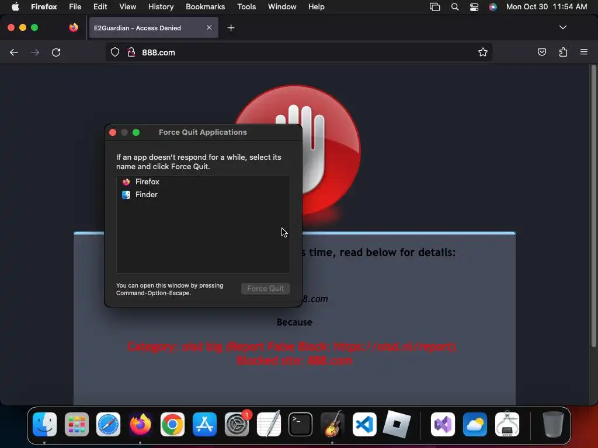This screenshot has width=598, height=448.
Task: Open TextEdit from the Dock
Action: [269, 424]
